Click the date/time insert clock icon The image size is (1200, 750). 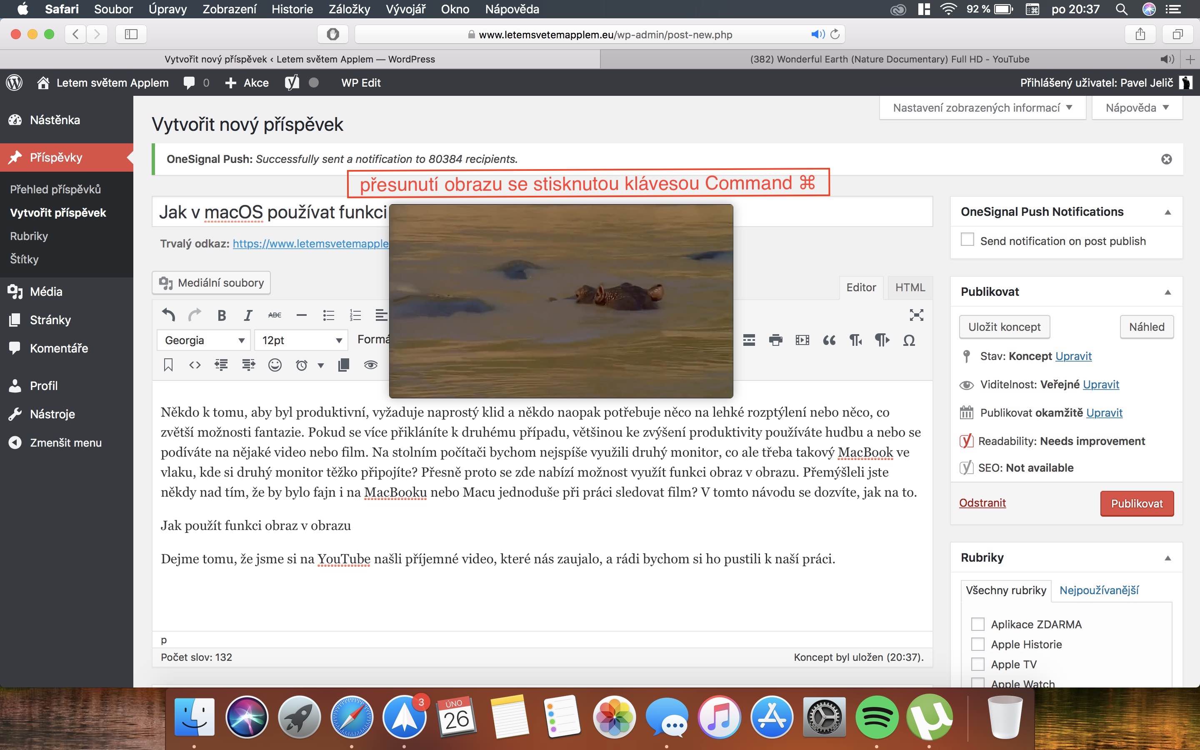302,365
